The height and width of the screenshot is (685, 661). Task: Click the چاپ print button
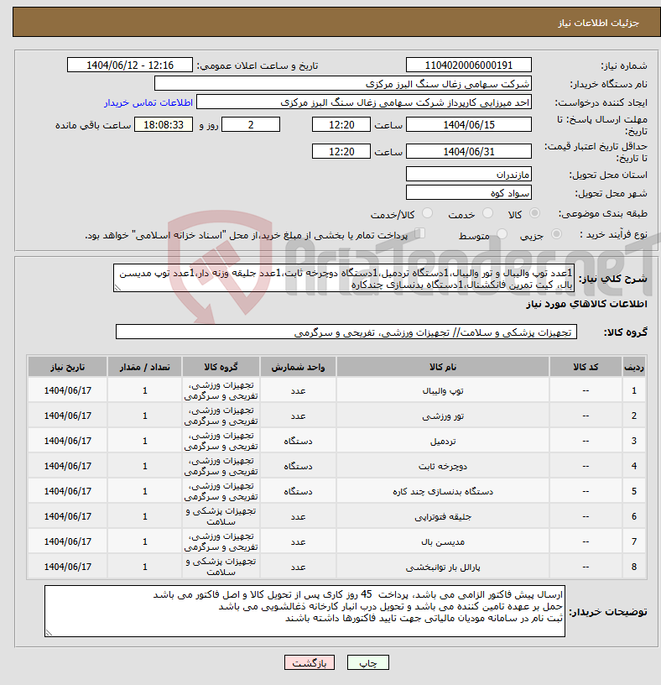click(367, 662)
